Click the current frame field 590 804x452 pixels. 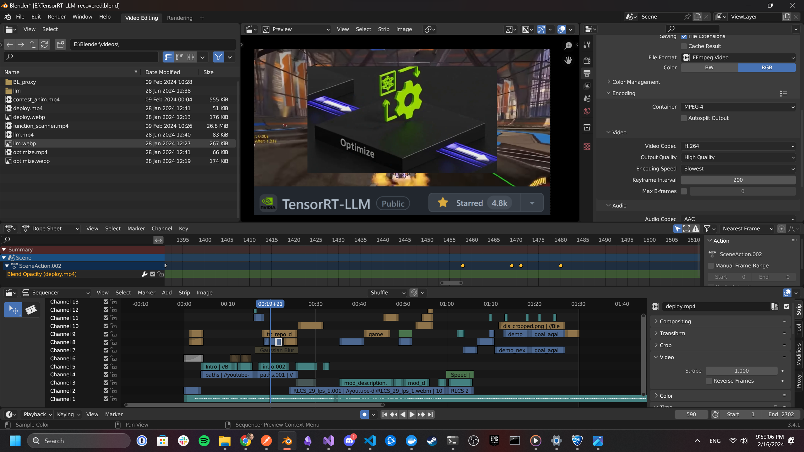691,415
